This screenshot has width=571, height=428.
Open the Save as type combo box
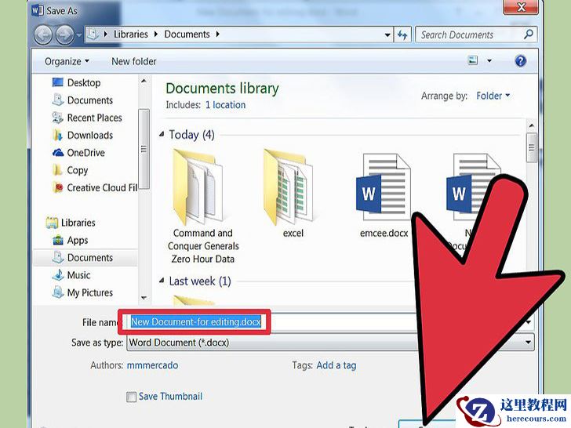pyautogui.click(x=330, y=343)
